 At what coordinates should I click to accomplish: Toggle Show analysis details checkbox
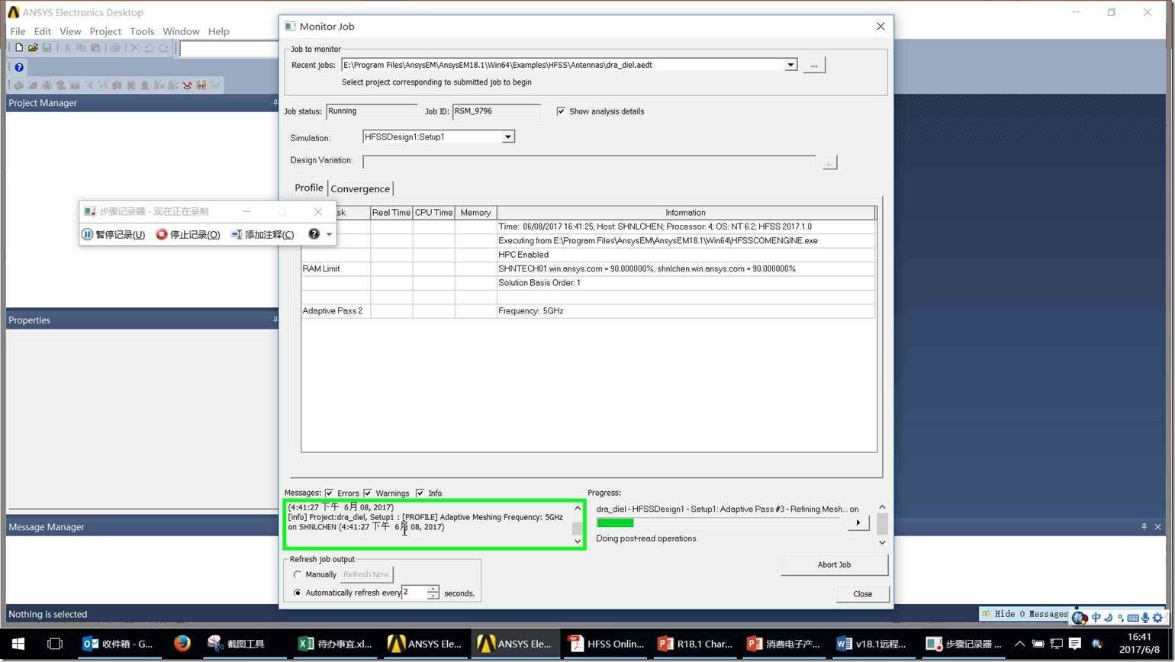pos(561,111)
